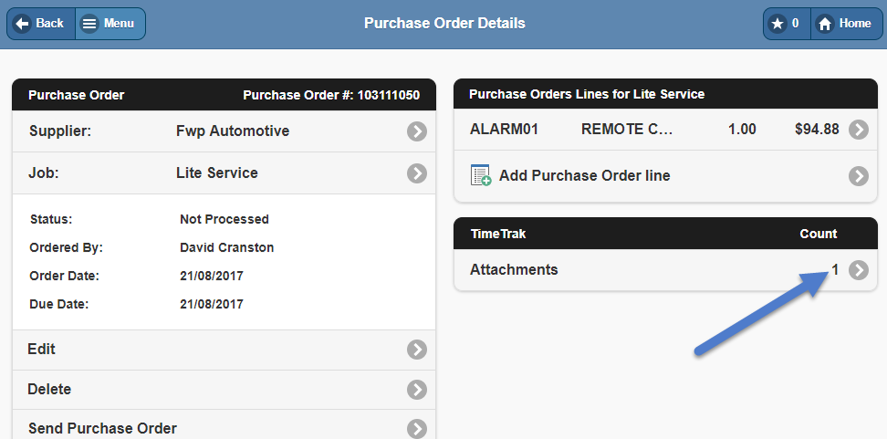This screenshot has width=887, height=439.
Task: Open the Send Purchase Order arrow
Action: pyautogui.click(x=417, y=429)
